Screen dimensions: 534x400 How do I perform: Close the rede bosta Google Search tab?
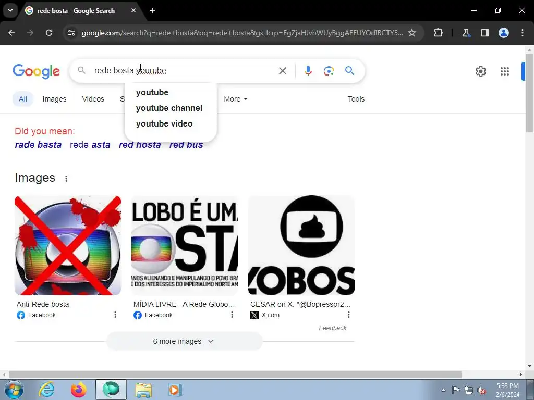pos(133,10)
